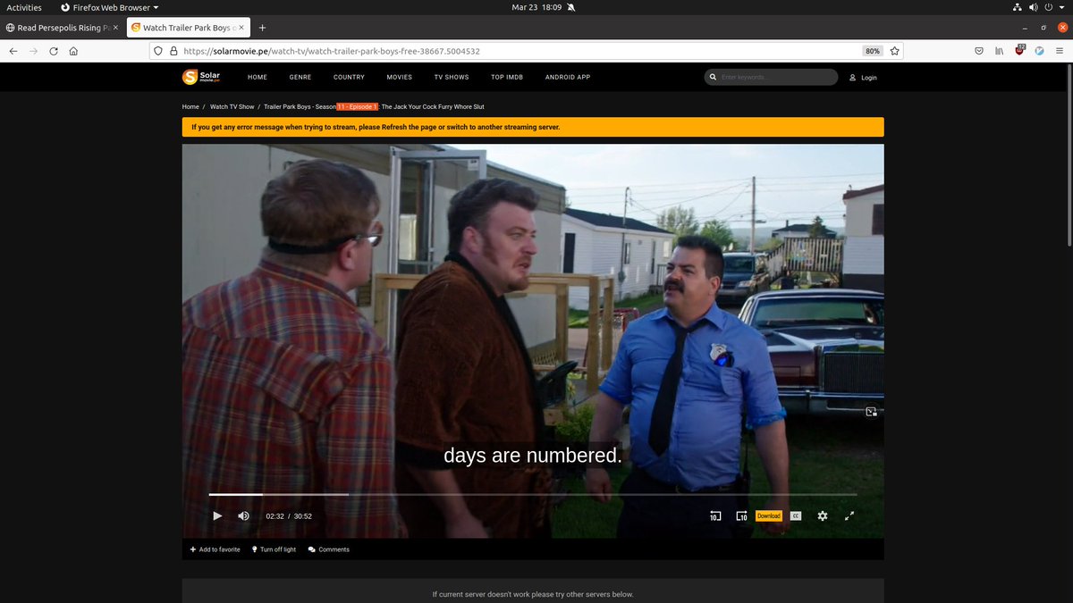The width and height of the screenshot is (1073, 603).
Task: Click Home breadcrumb link
Action: [x=190, y=106]
